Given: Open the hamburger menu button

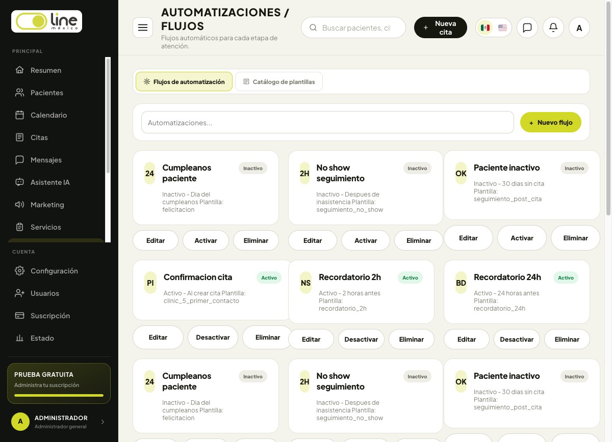Looking at the screenshot, I should coord(143,27).
